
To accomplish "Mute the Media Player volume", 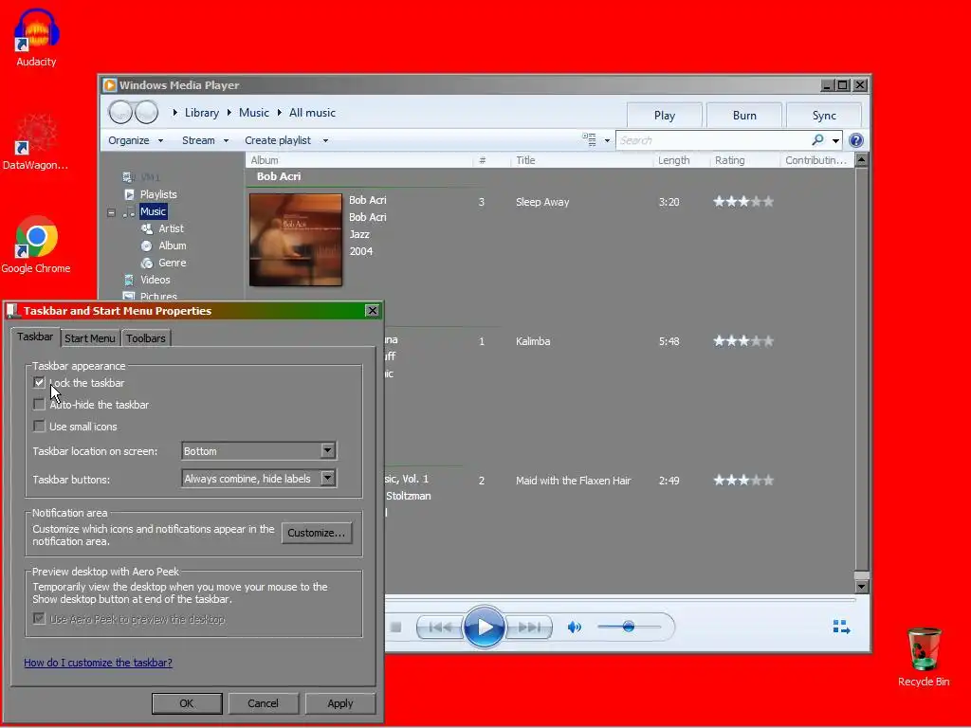I will [574, 628].
